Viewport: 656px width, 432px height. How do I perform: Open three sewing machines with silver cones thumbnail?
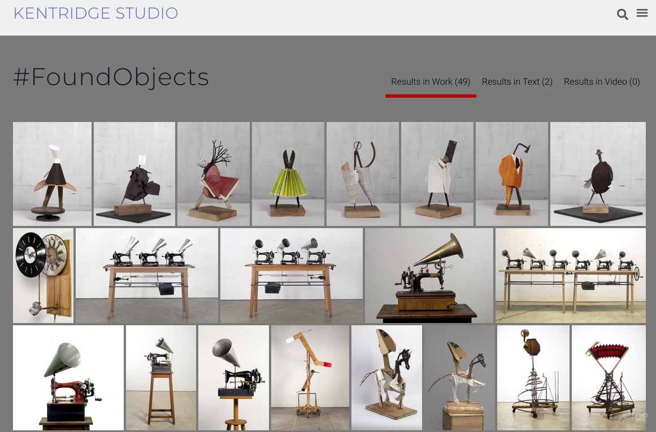(147, 276)
